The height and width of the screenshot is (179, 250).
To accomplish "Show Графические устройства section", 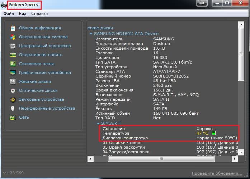I will pyautogui.click(x=45, y=73).
